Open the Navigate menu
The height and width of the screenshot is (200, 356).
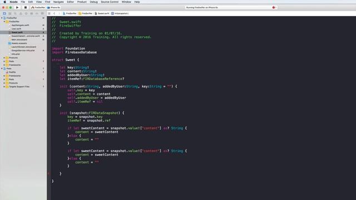[x=58, y=2]
